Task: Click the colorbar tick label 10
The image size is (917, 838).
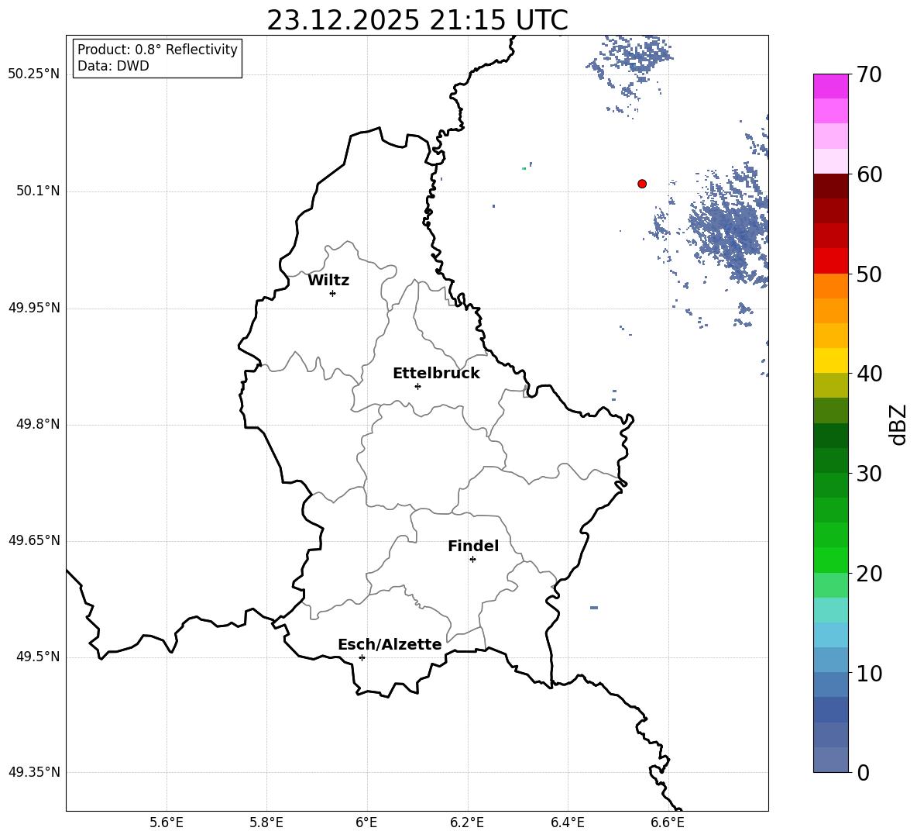Action: coord(869,674)
